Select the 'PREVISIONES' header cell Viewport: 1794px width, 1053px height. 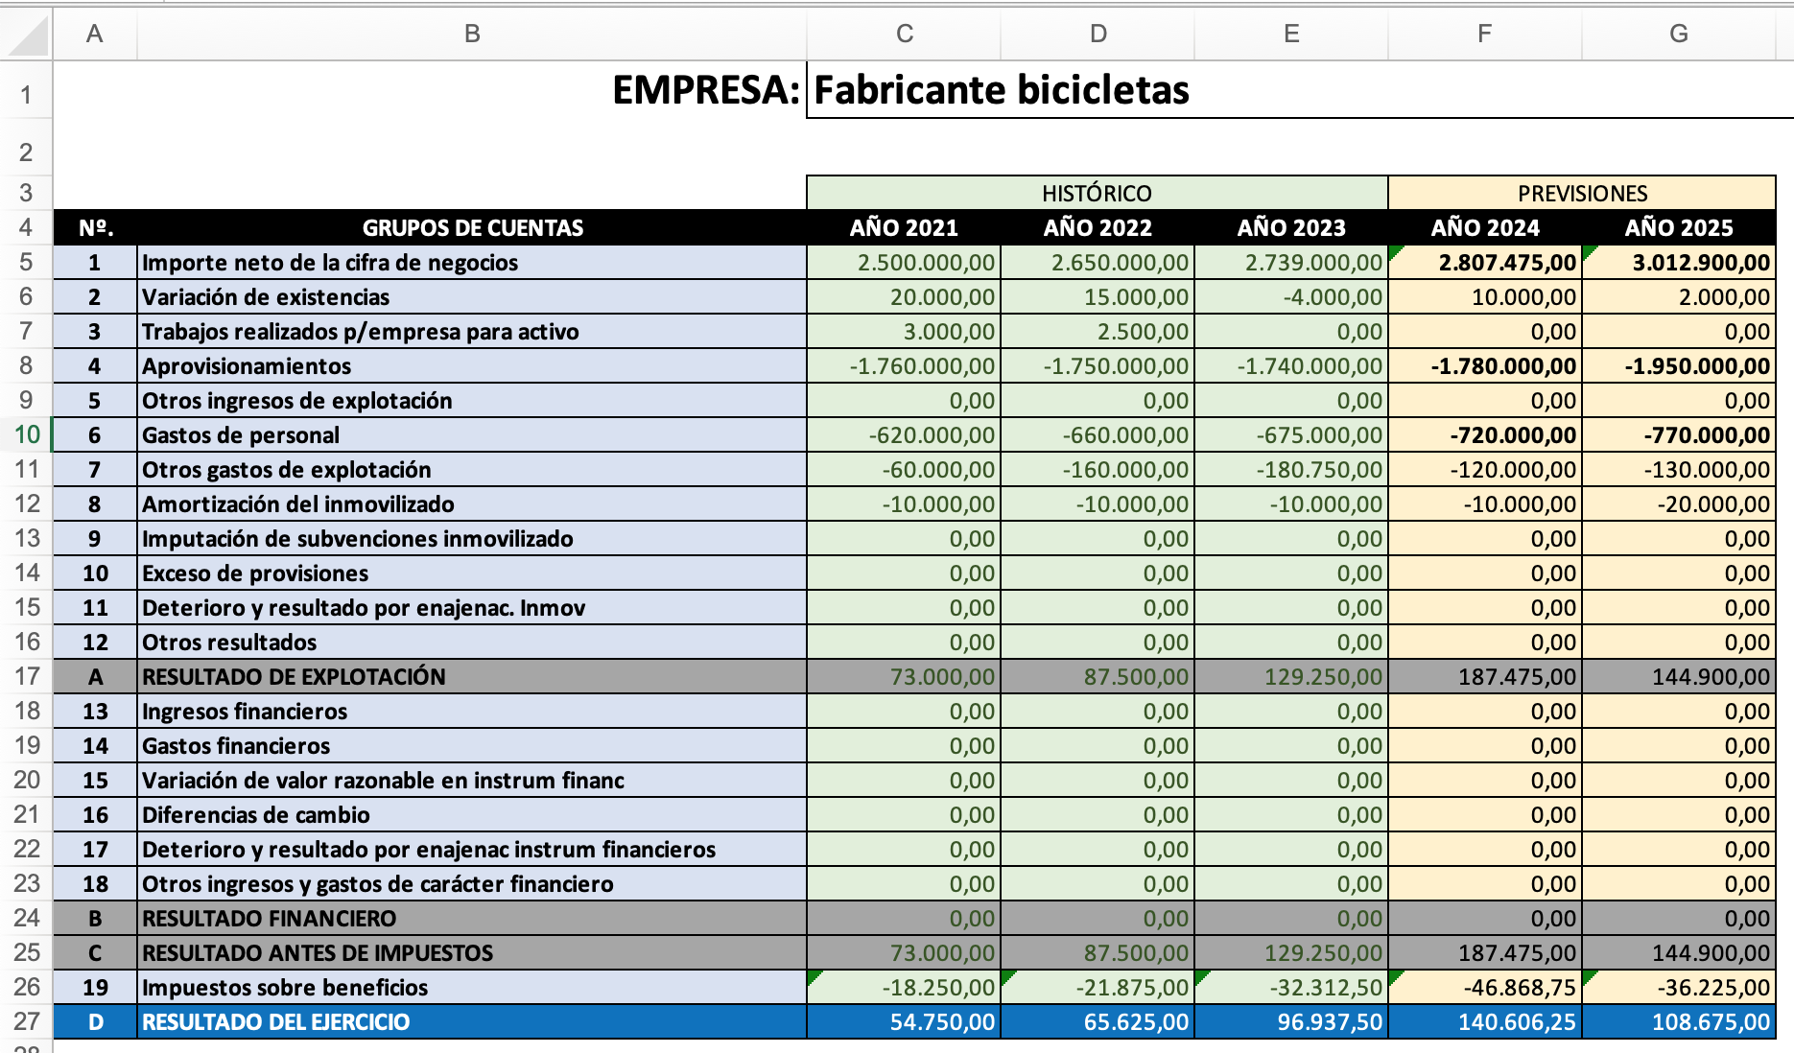pyautogui.click(x=1582, y=193)
